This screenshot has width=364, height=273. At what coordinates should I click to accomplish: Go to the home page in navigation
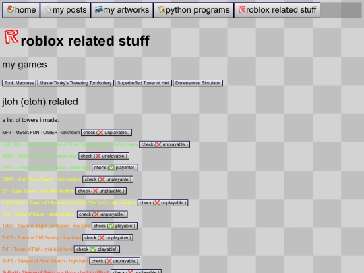click(21, 10)
